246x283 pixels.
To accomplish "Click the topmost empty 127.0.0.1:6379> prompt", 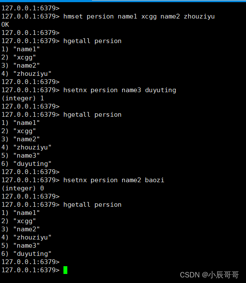I will 30,8.
